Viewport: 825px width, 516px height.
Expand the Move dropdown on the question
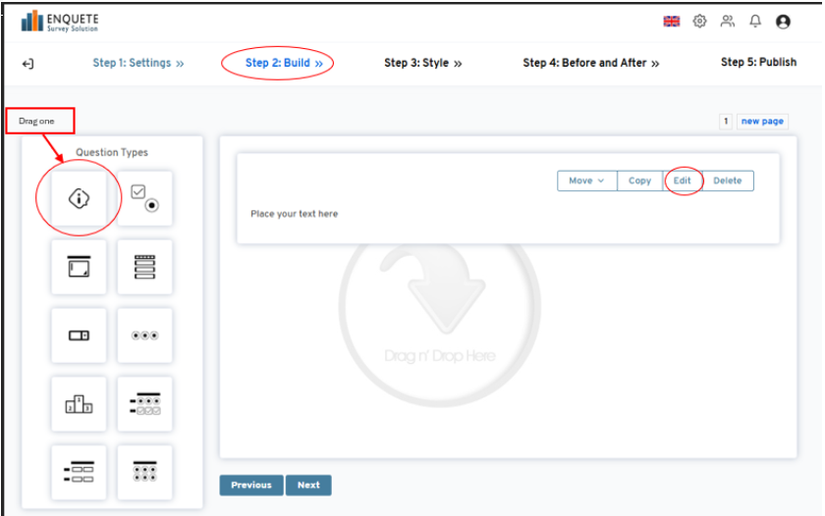coord(587,181)
